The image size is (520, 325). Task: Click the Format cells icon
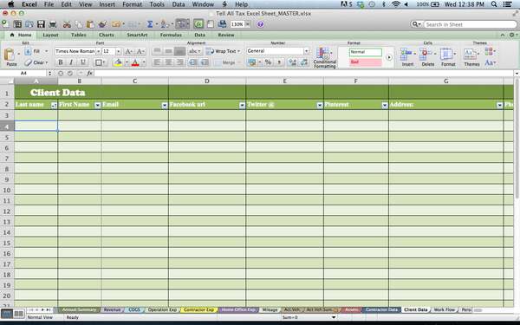point(446,54)
